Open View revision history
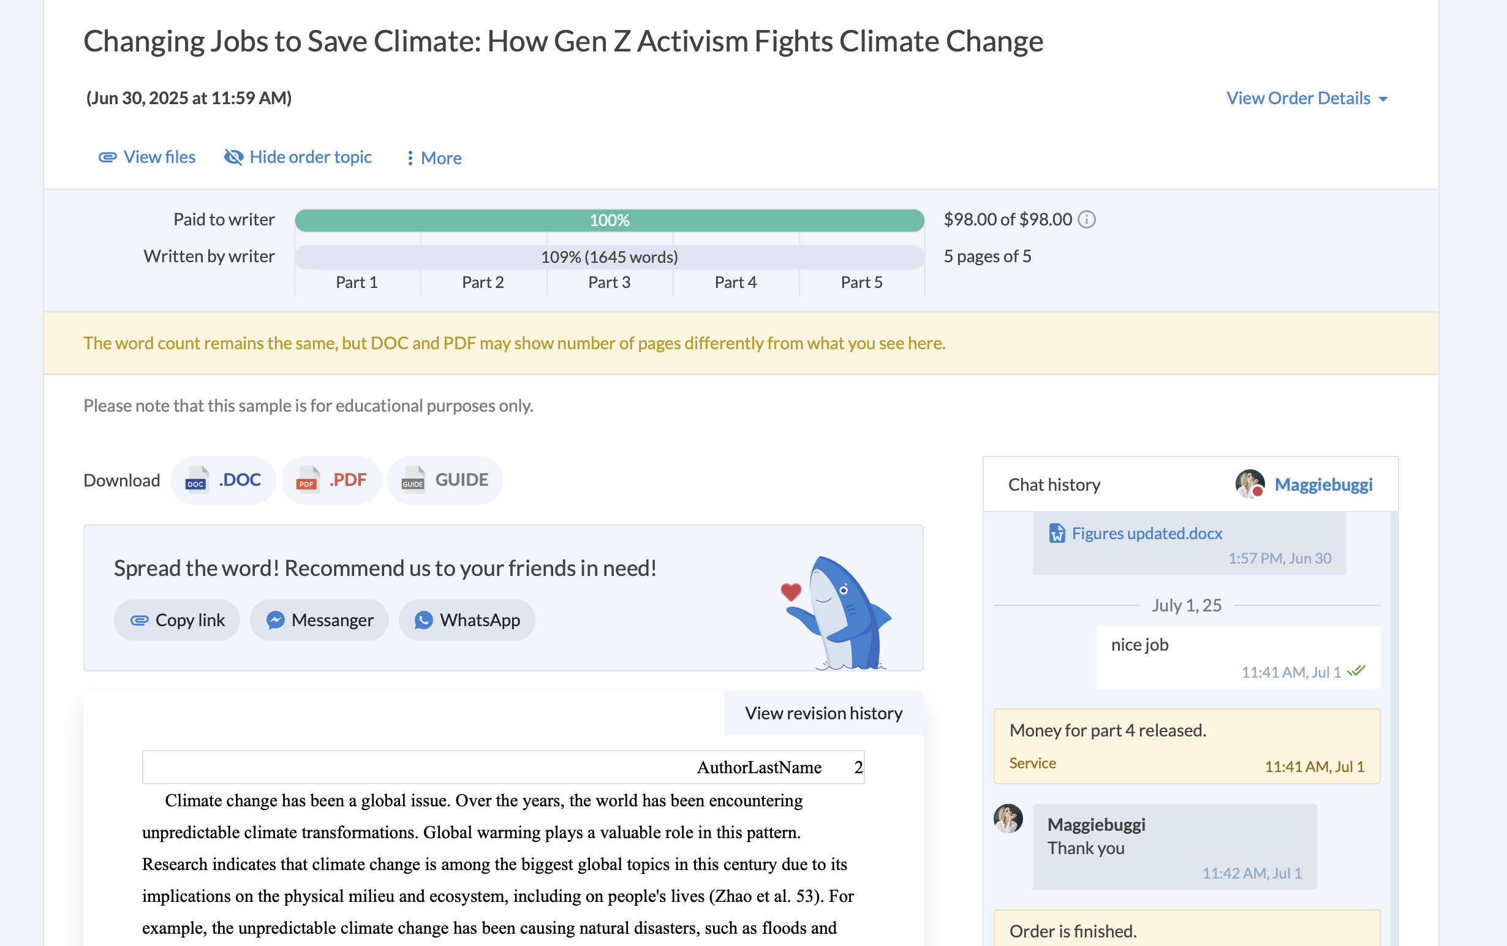This screenshot has width=1507, height=946. (x=823, y=713)
